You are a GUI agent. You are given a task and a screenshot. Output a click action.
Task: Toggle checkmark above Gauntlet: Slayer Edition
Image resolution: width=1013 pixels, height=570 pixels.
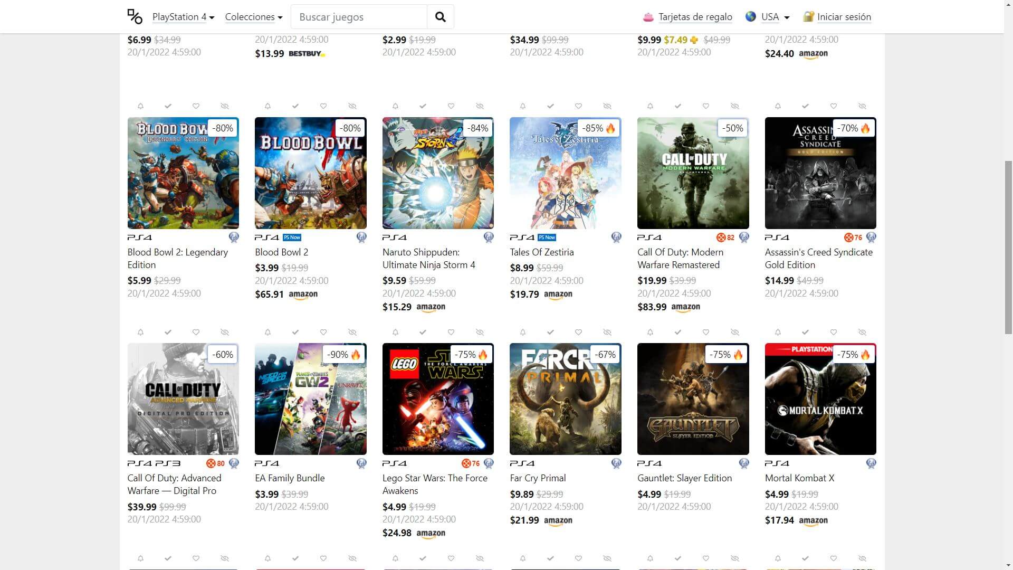pyautogui.click(x=678, y=332)
